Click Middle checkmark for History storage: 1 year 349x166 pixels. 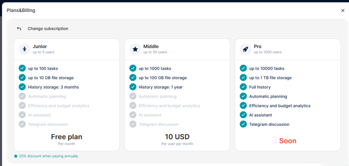tap(133, 87)
